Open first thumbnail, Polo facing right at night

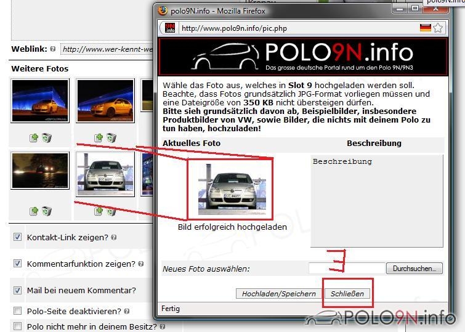(40, 100)
